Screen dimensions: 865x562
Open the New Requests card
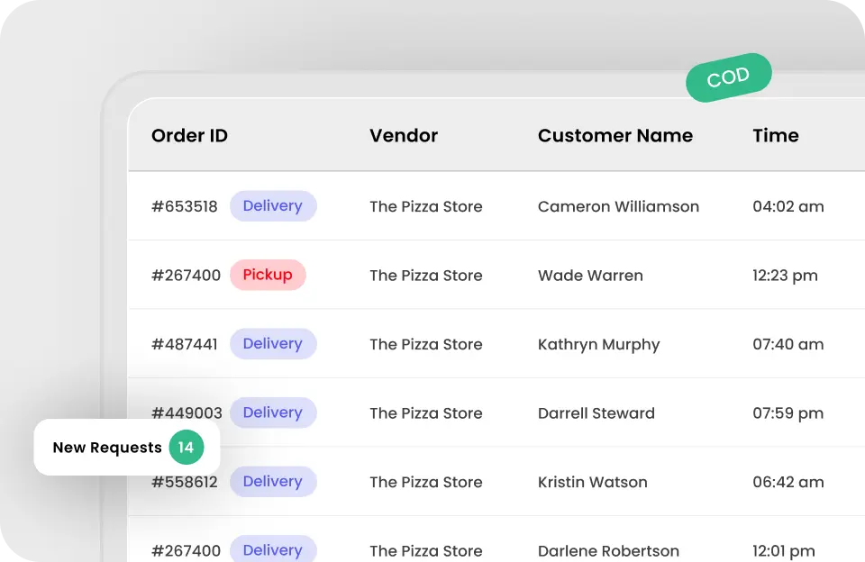coord(127,447)
